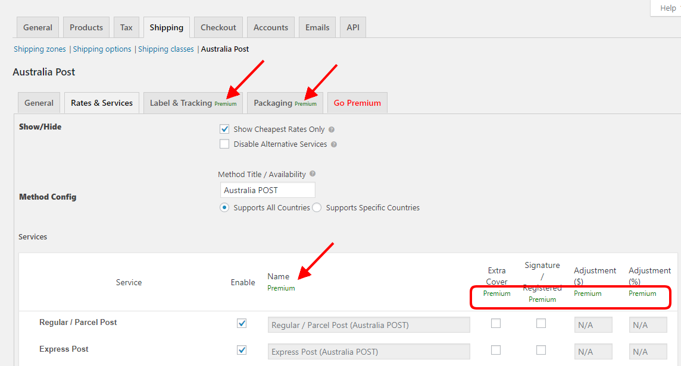The image size is (681, 366).
Task: Open the General settings tab at top
Action: (38, 27)
